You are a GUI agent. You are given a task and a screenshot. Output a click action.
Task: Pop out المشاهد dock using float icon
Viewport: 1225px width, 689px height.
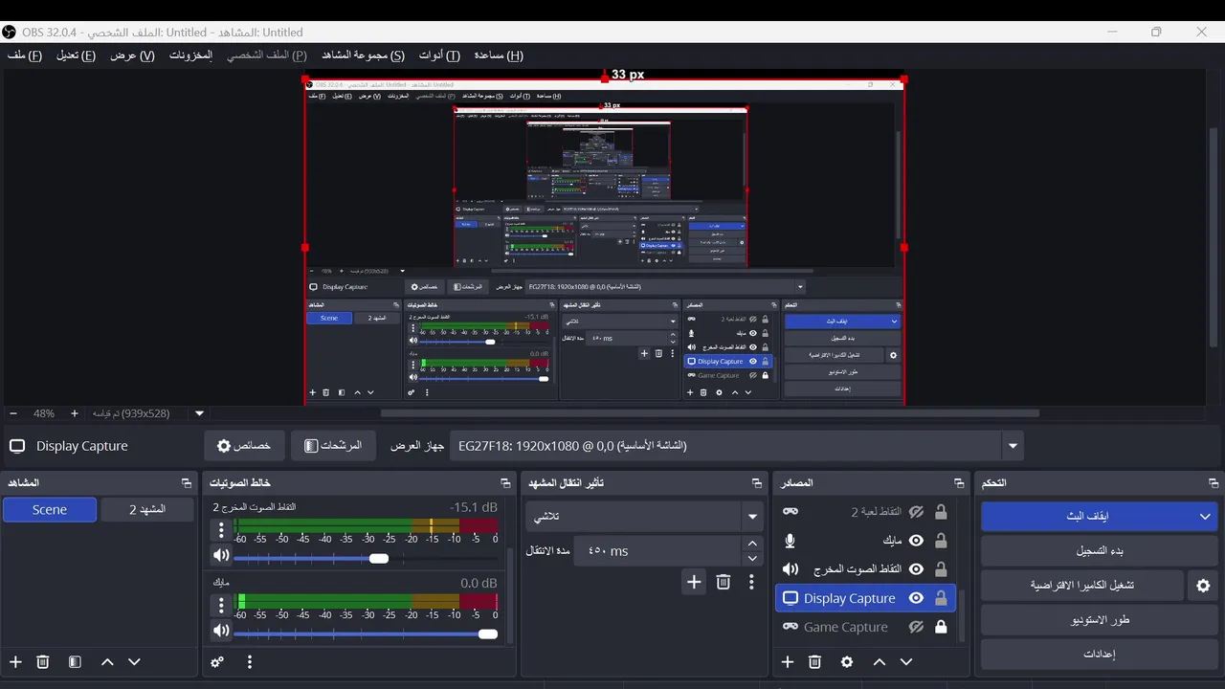187,483
